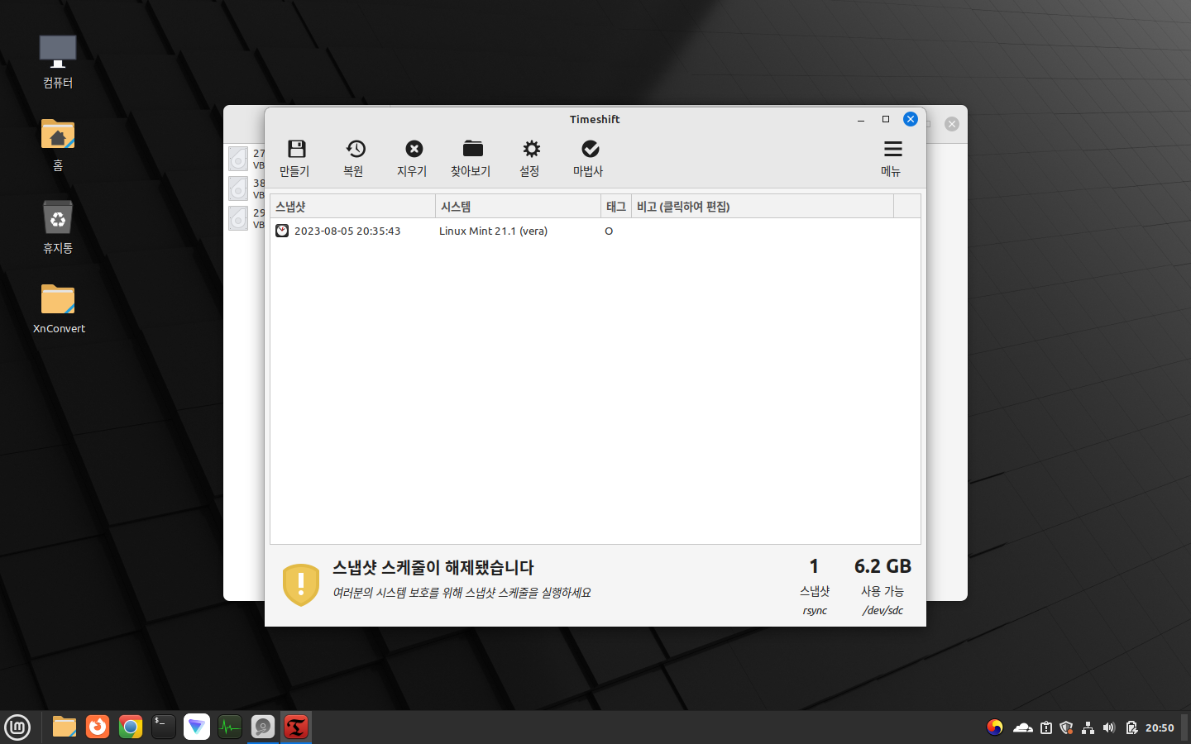The width and height of the screenshot is (1191, 744).
Task: Open the 컴퓨터 desktop icon
Action: (x=58, y=62)
